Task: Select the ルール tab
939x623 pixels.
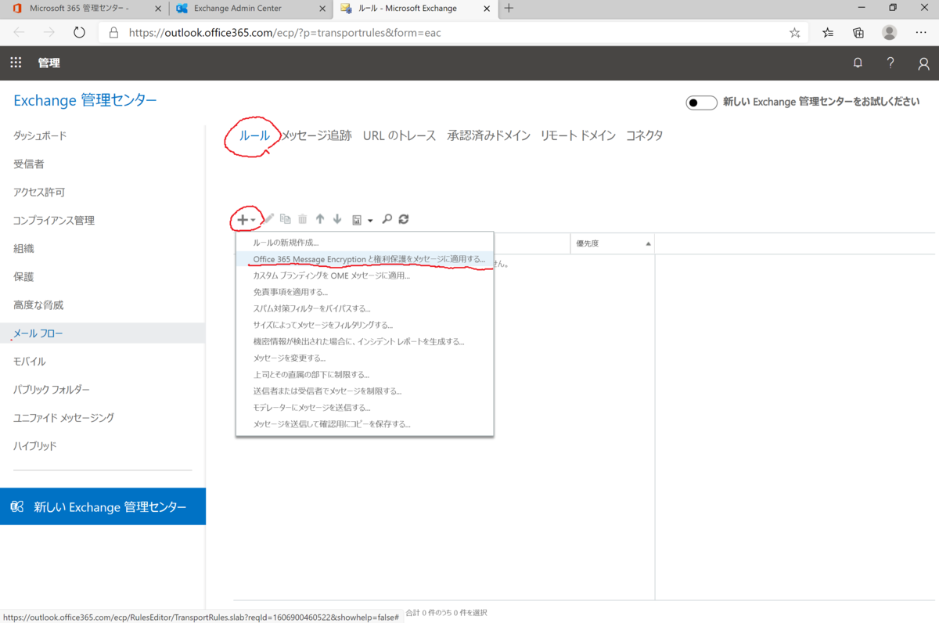Action: click(x=254, y=135)
